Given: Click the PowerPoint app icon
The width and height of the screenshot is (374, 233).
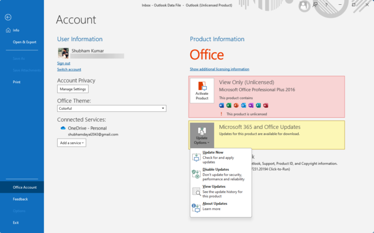Looking at the screenshot, I should click(x=236, y=106).
